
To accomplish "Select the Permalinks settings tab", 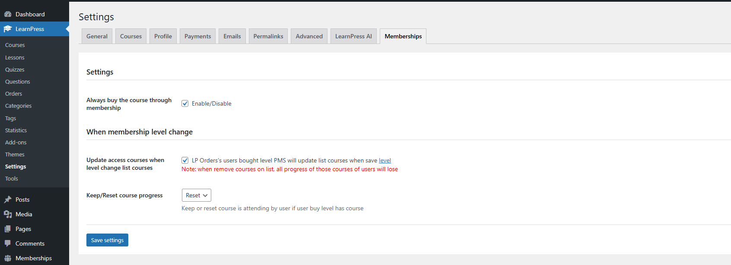I will coord(268,36).
